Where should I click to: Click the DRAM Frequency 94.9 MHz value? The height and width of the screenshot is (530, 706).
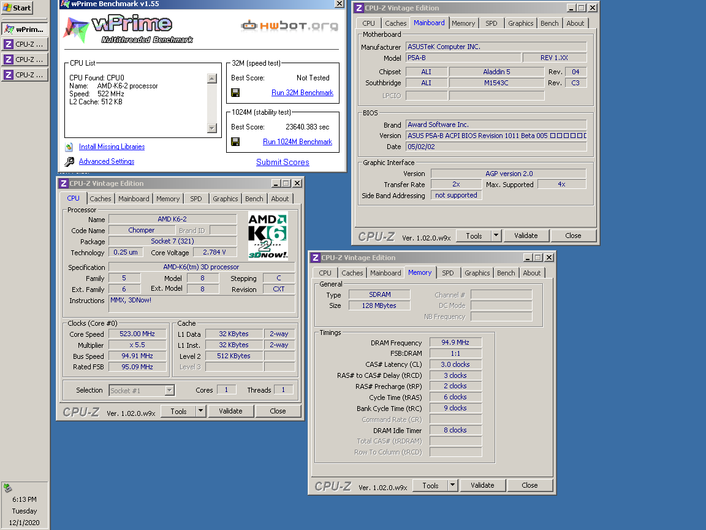pyautogui.click(x=455, y=342)
